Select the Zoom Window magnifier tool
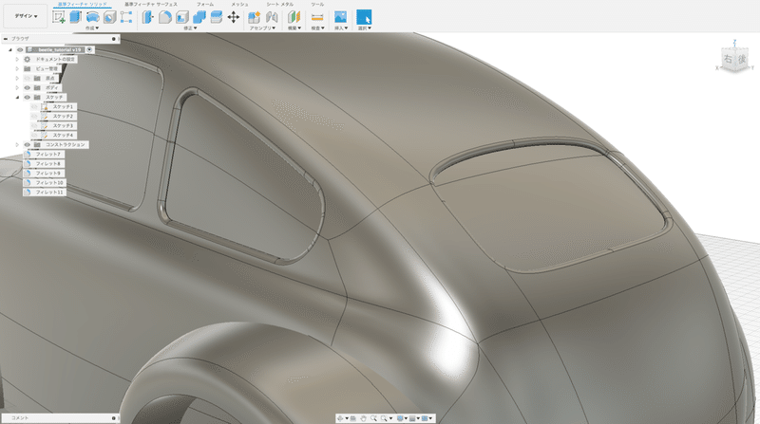Viewport: 760px width, 424px height. (x=384, y=418)
